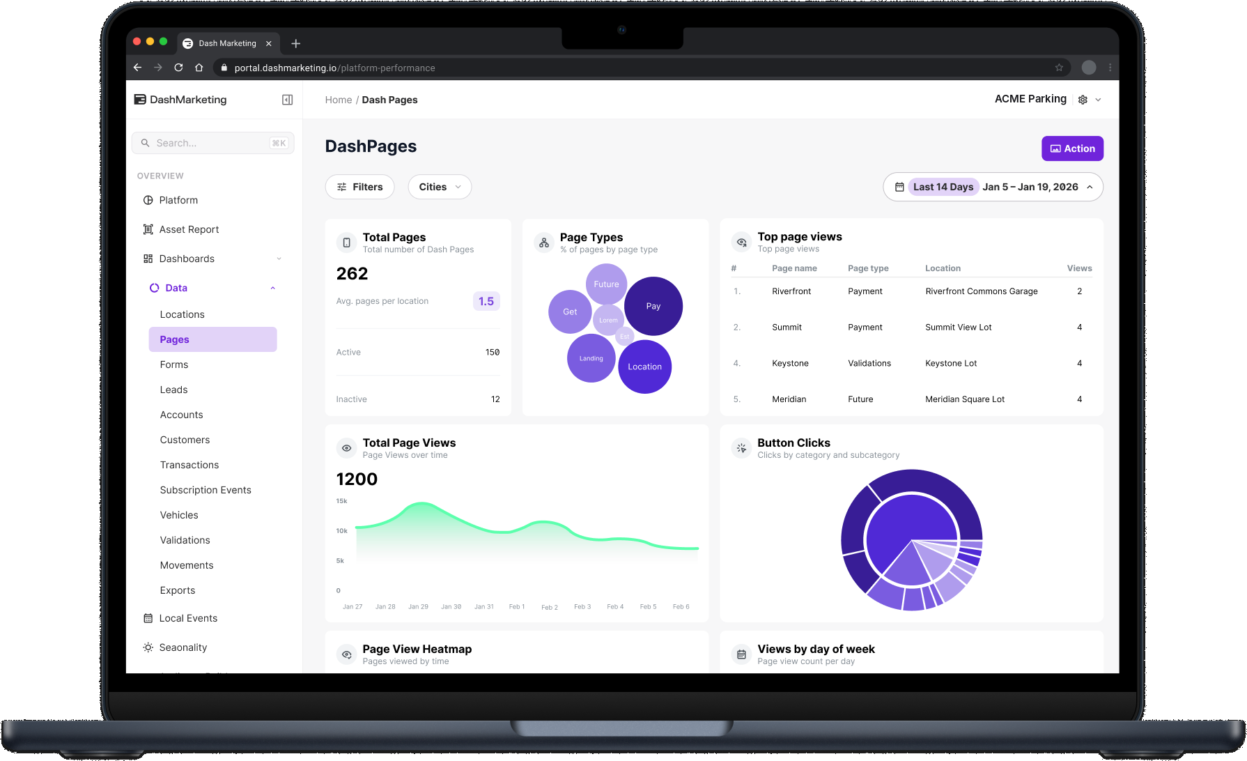
Task: Click the Total Pages card icon
Action: pyautogui.click(x=346, y=243)
